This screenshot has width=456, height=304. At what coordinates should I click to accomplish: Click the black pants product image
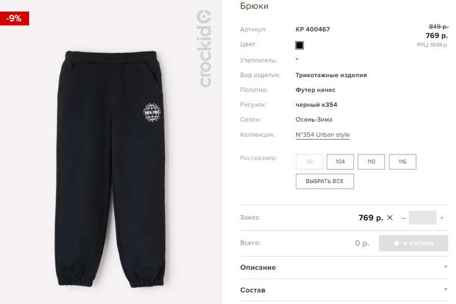(x=109, y=169)
